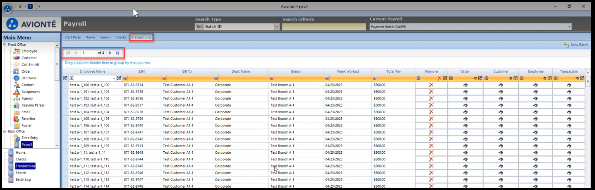Switch to the Checks tab

pos(121,37)
